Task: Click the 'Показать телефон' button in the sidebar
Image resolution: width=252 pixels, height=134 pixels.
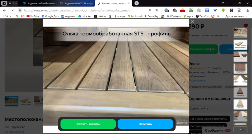Action: coord(203,49)
